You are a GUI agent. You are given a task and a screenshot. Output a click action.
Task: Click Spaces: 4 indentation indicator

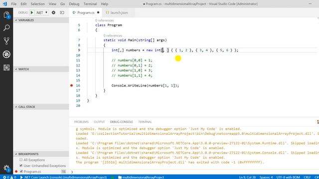tap(266, 177)
